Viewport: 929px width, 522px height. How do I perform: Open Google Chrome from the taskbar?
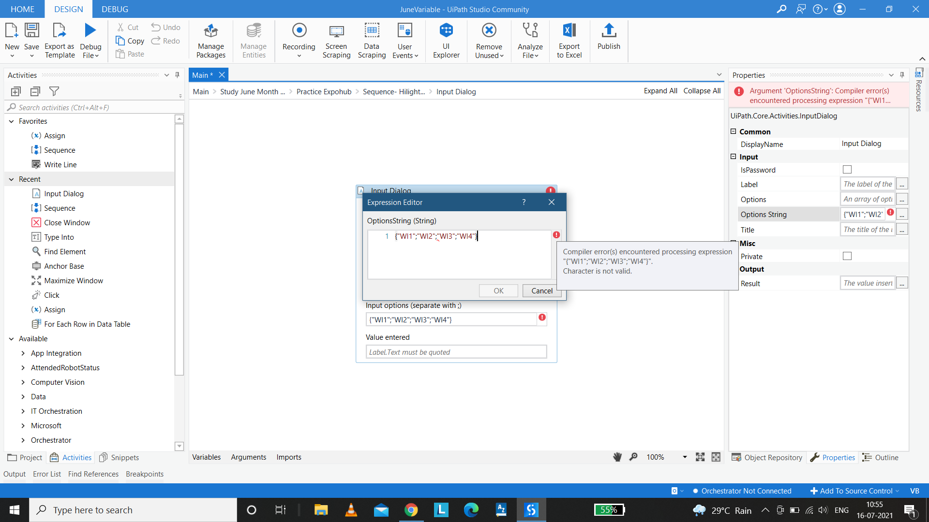411,509
